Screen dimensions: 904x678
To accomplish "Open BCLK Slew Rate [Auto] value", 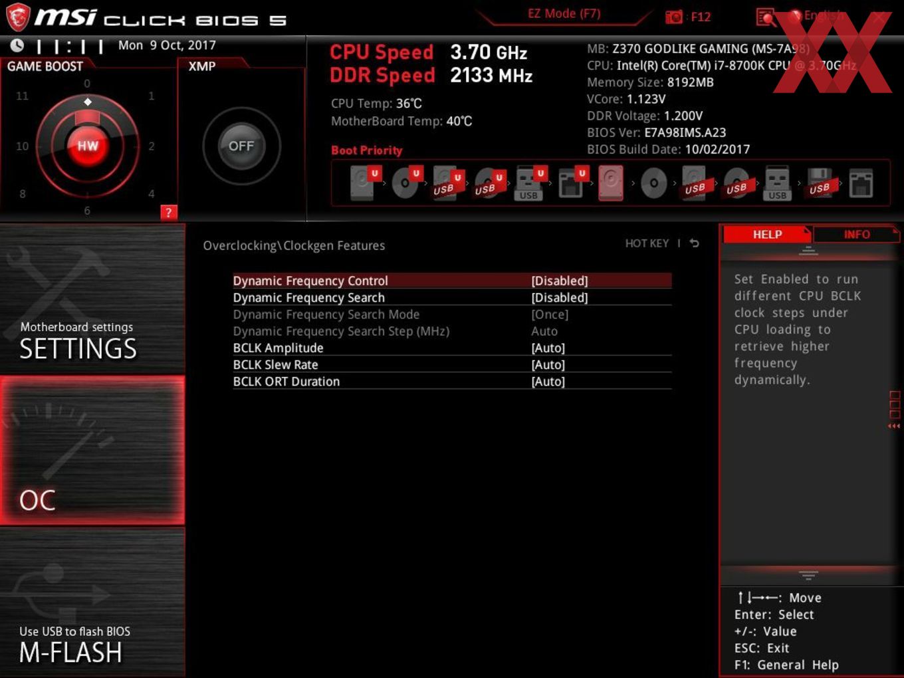I will [548, 365].
